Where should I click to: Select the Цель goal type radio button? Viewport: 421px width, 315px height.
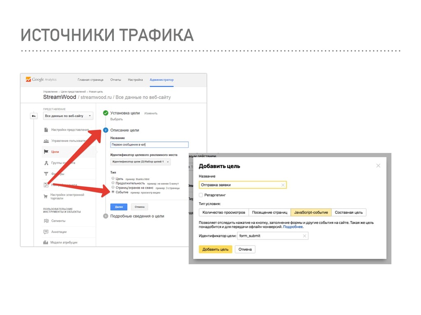tap(113, 178)
